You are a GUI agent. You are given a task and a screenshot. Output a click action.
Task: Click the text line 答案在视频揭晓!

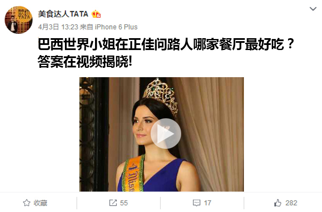coord(85,62)
